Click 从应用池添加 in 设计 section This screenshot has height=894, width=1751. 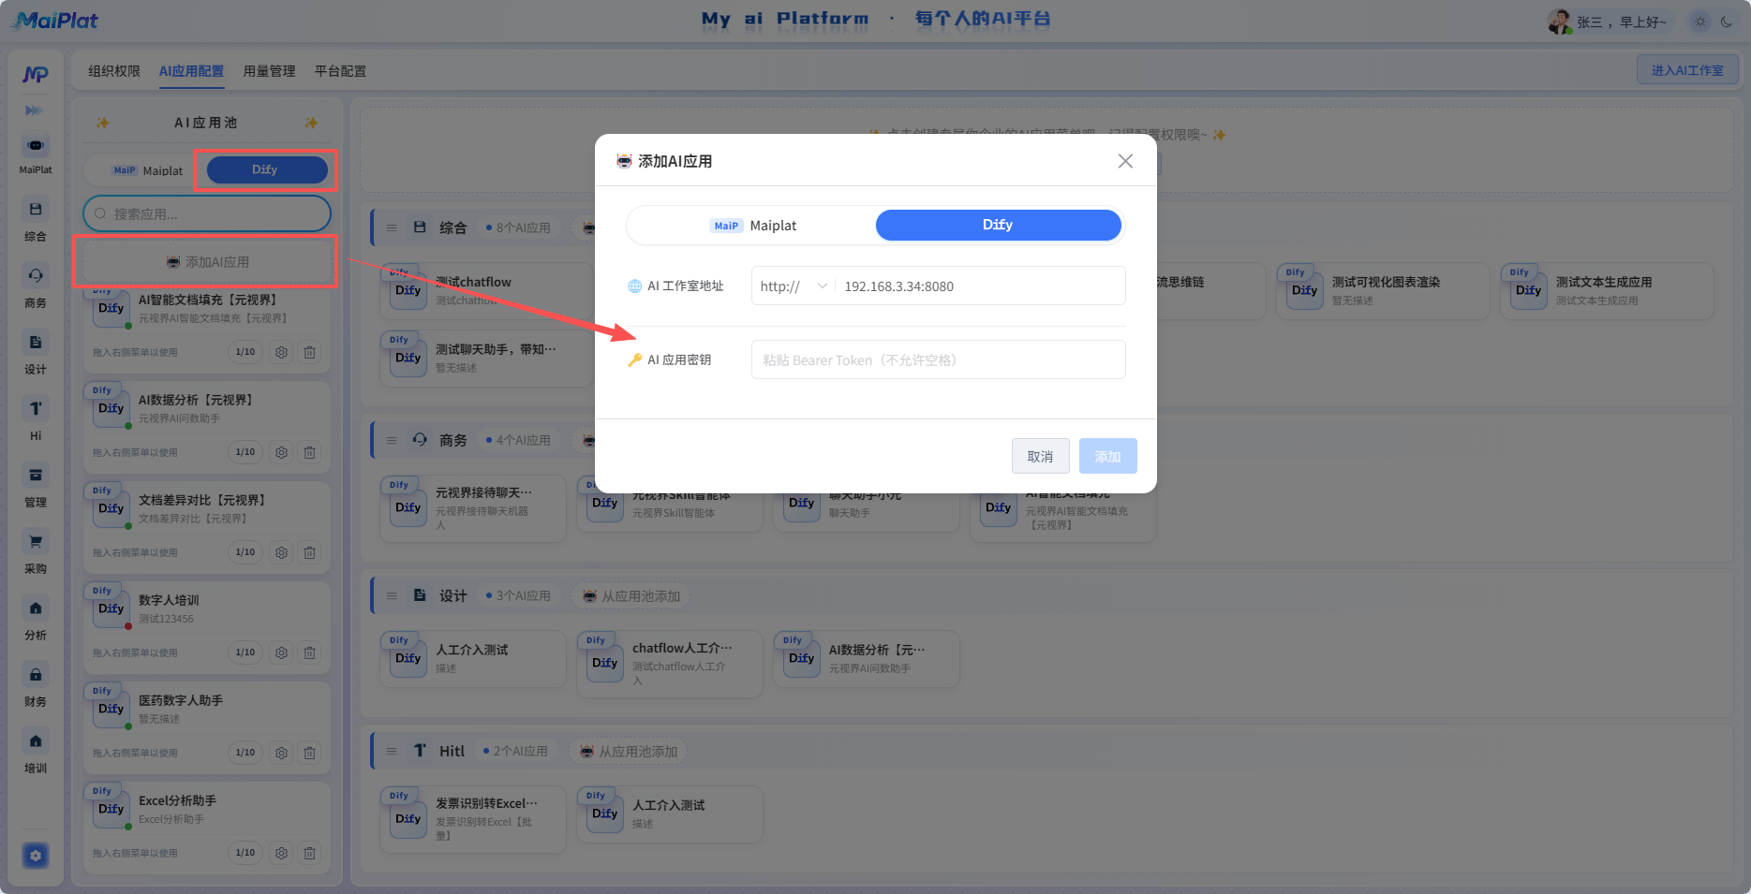point(631,596)
